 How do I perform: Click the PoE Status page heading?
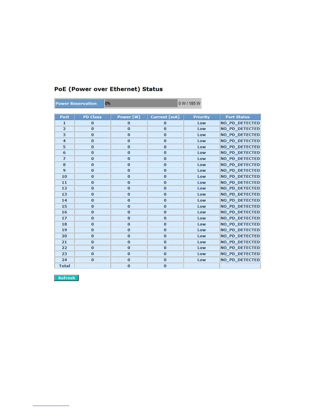[x=108, y=89]
